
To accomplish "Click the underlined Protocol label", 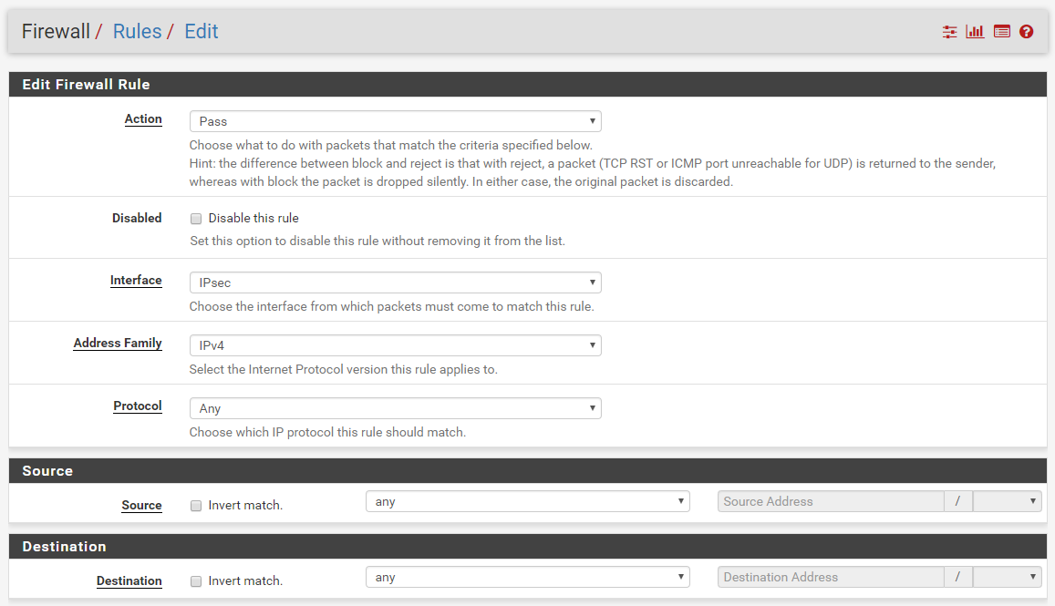I will point(138,406).
